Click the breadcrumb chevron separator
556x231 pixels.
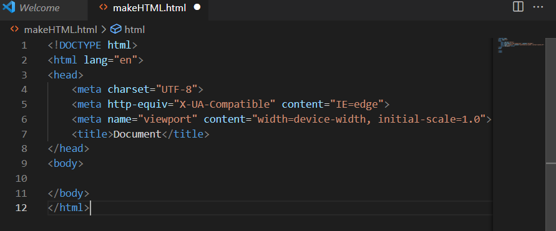coord(104,30)
